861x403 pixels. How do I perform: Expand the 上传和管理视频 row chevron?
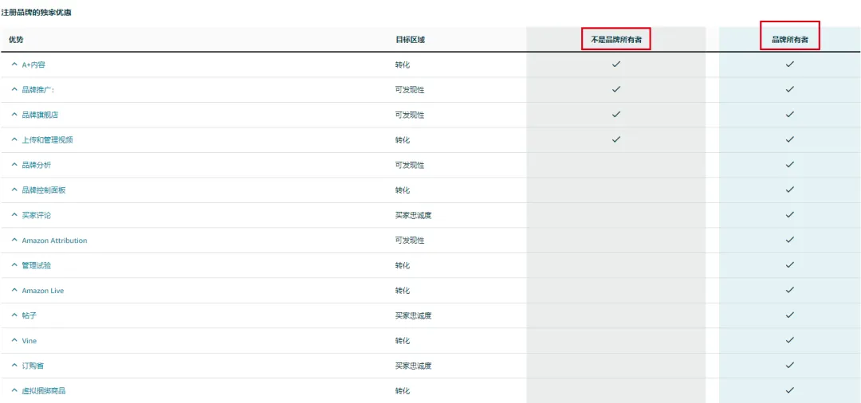tap(15, 139)
